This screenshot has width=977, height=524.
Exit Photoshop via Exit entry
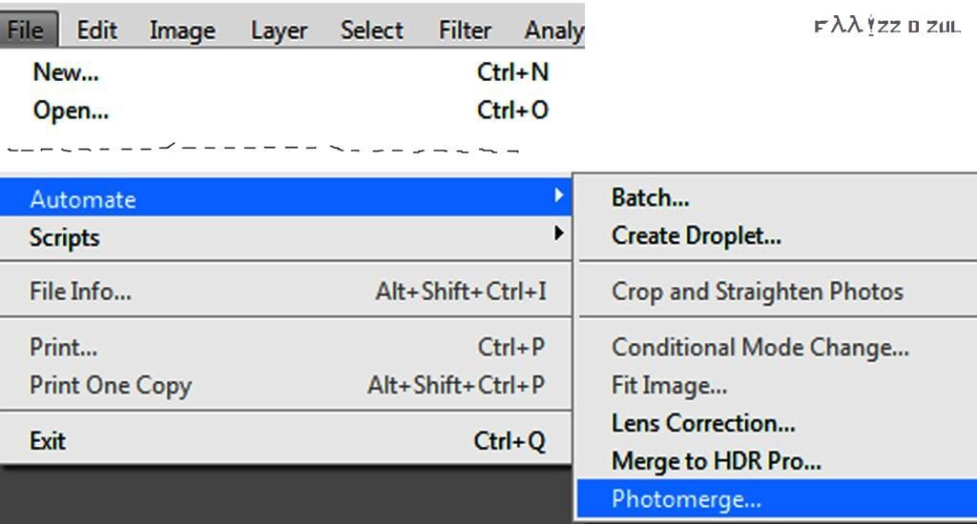tap(286, 440)
